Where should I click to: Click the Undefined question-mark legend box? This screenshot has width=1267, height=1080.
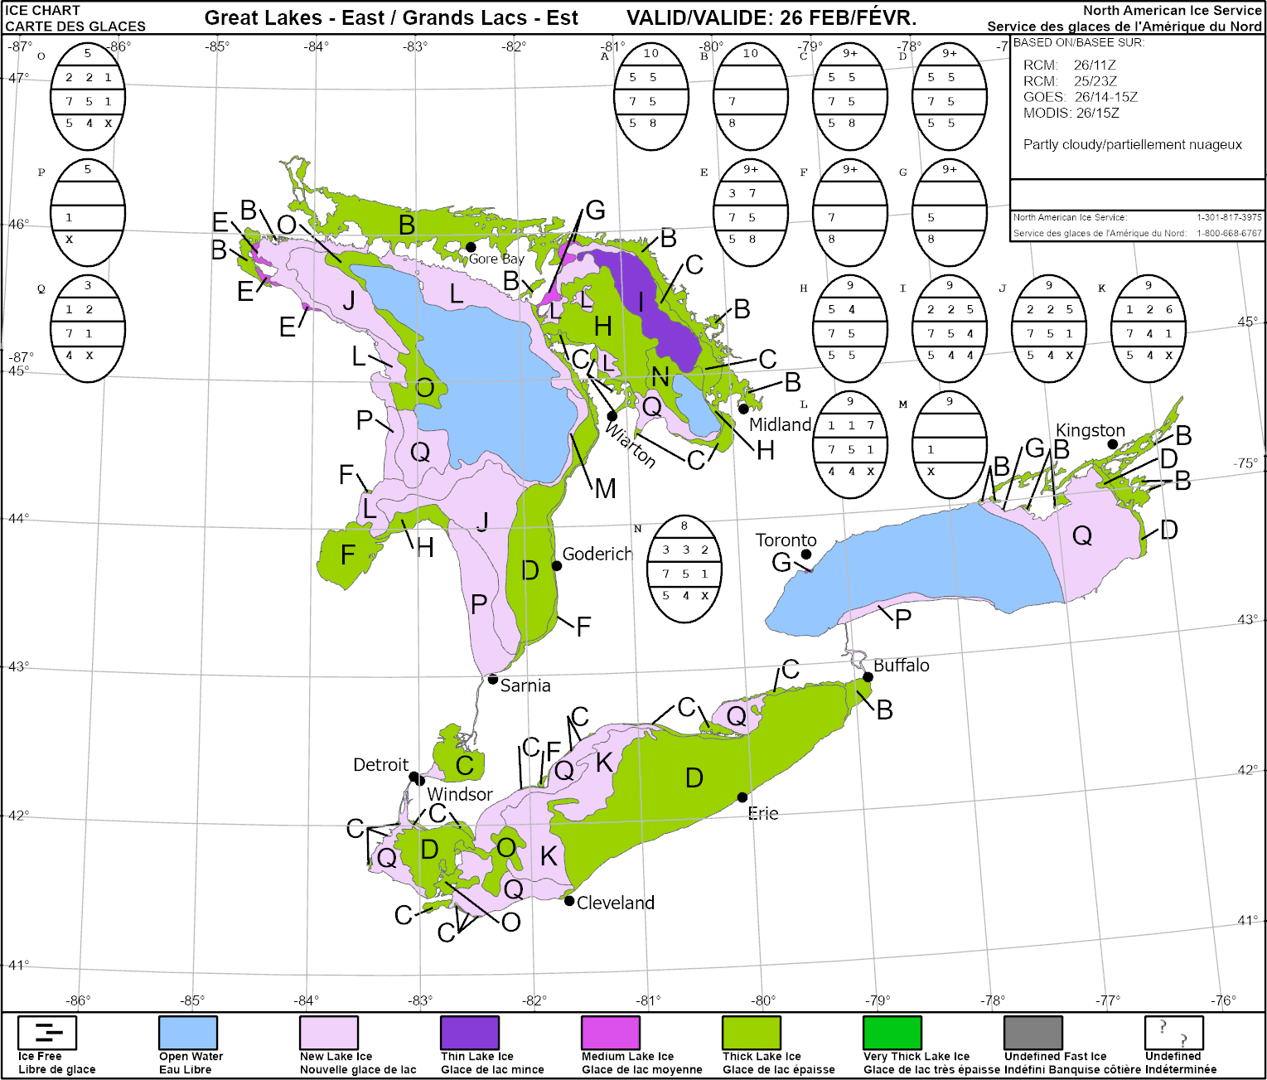point(1173,1033)
